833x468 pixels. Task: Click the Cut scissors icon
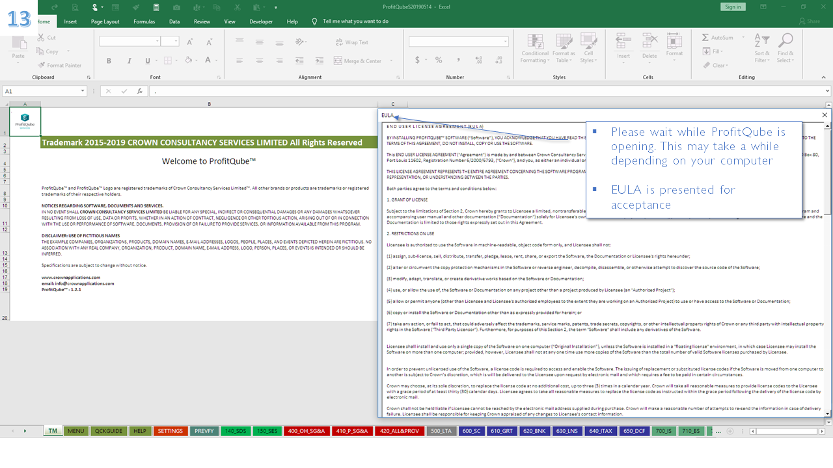click(40, 38)
